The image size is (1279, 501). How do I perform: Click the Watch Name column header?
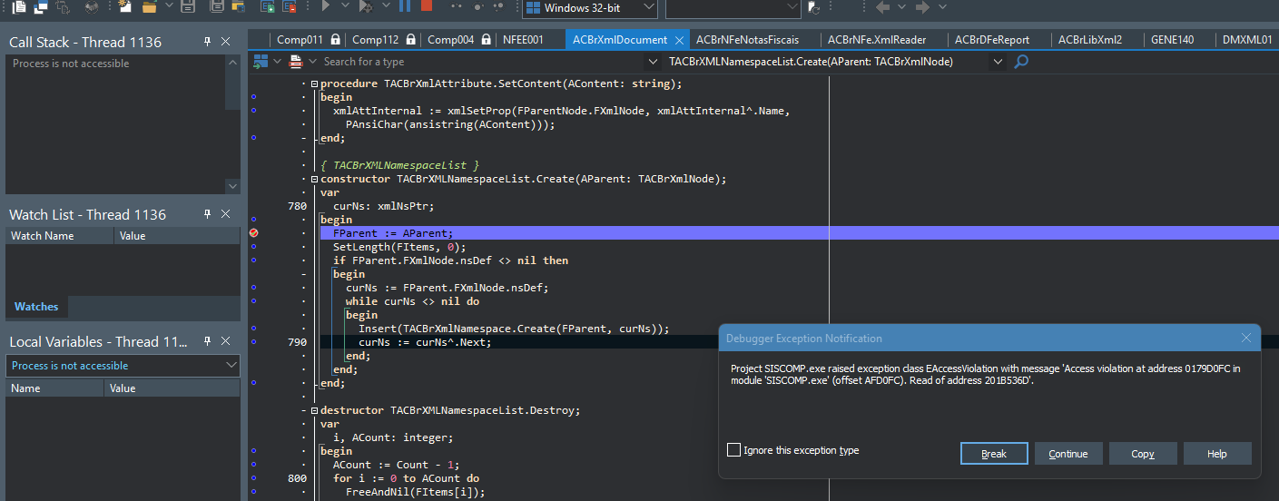click(60, 236)
